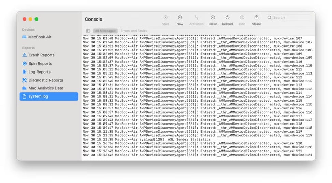
Task: Click the Mac Analytics Data chart icon
Action: 24,88
